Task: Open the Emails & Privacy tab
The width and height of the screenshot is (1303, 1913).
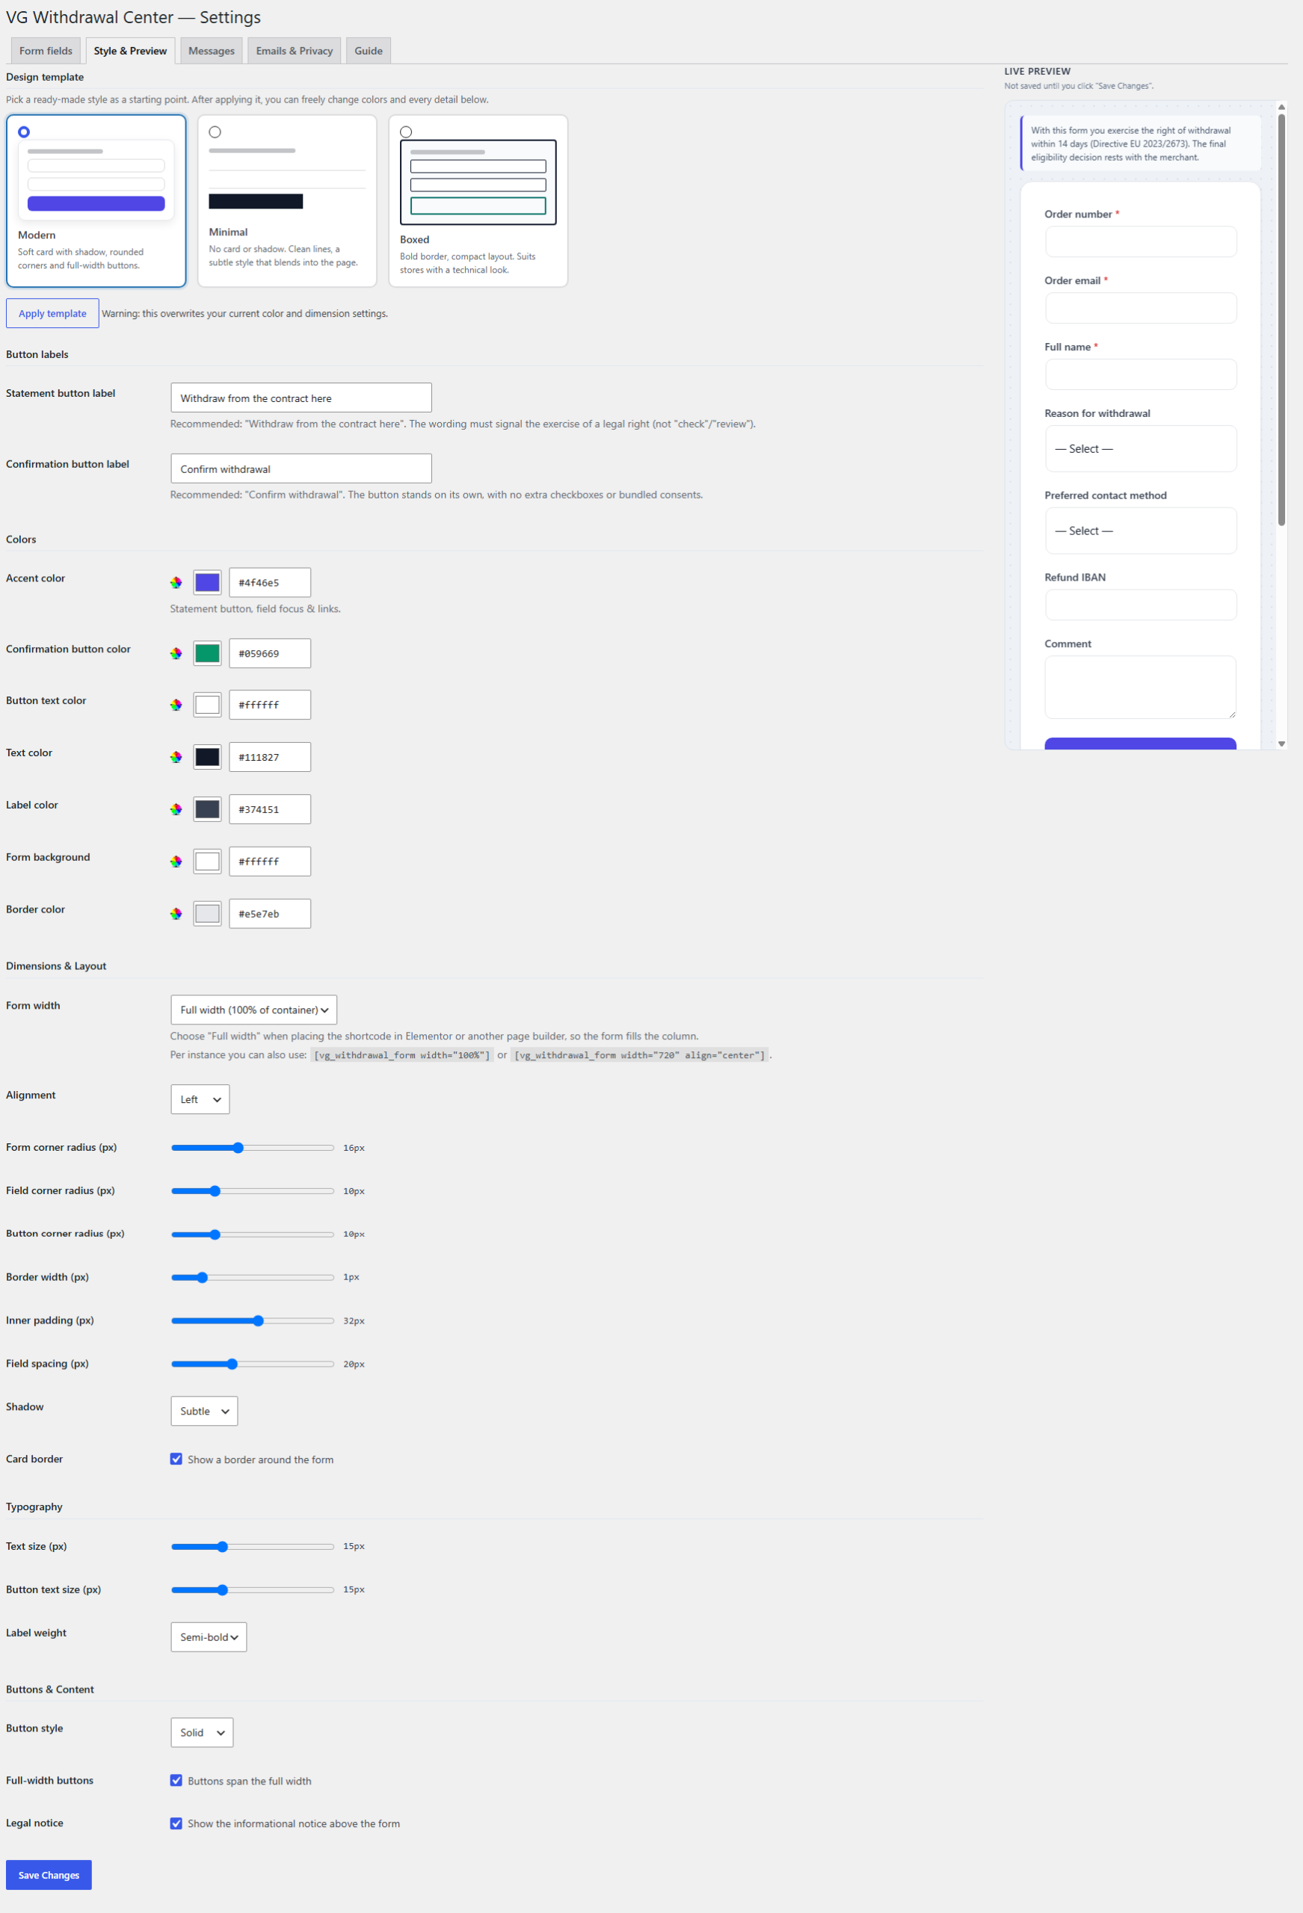Action: [x=294, y=51]
